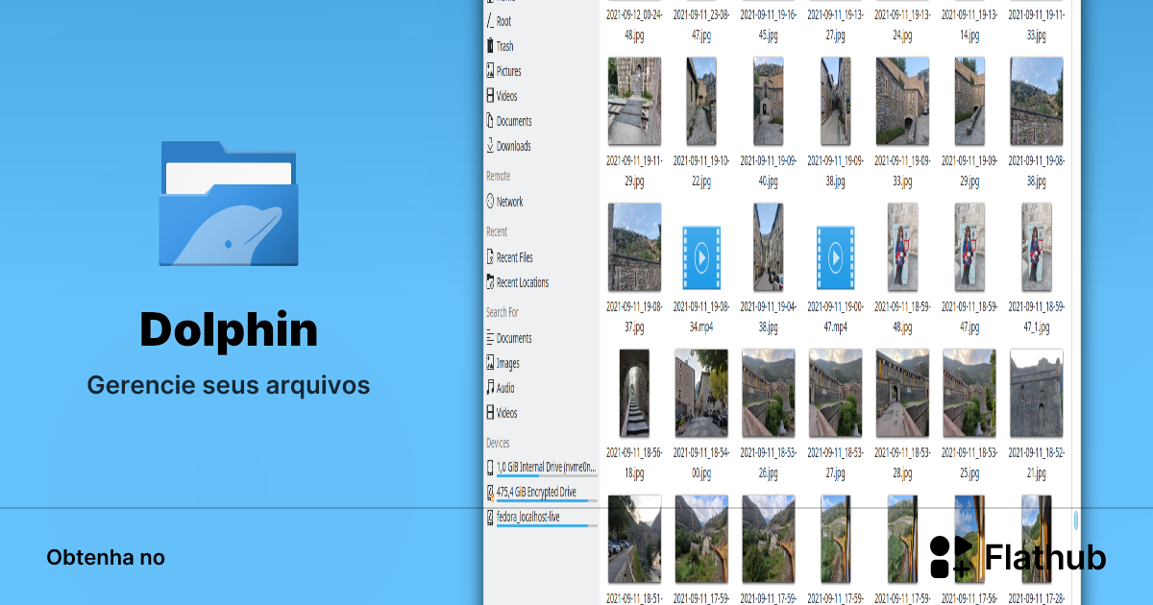Select video file 2021-09-11_19-08-34.mp4
The image size is (1153, 605).
point(701,257)
